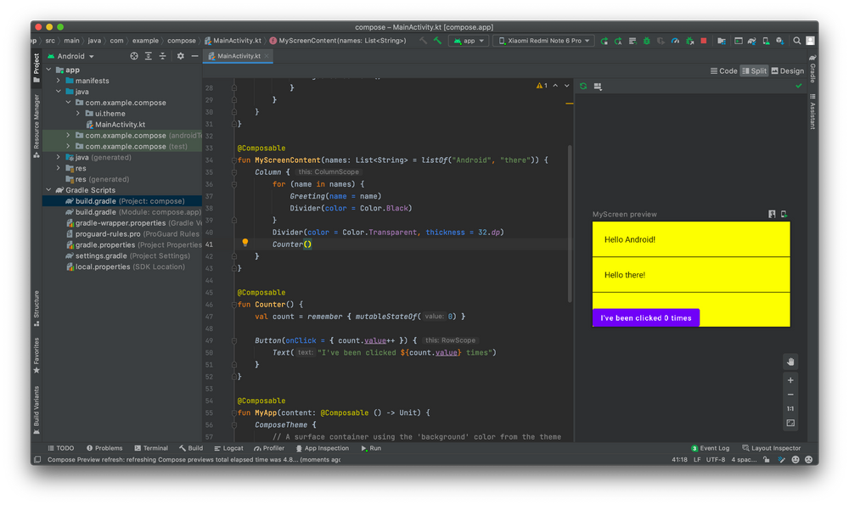Image resolution: width=849 pixels, height=505 pixels.
Task: Profile the app using the speedometer icon
Action: [x=676, y=40]
